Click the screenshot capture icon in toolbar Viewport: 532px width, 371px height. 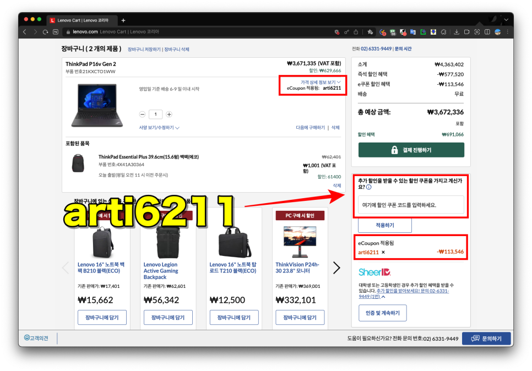point(477,32)
